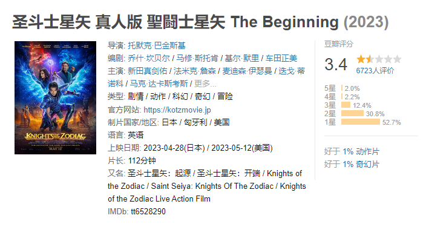Click the star rating icons

point(379,59)
